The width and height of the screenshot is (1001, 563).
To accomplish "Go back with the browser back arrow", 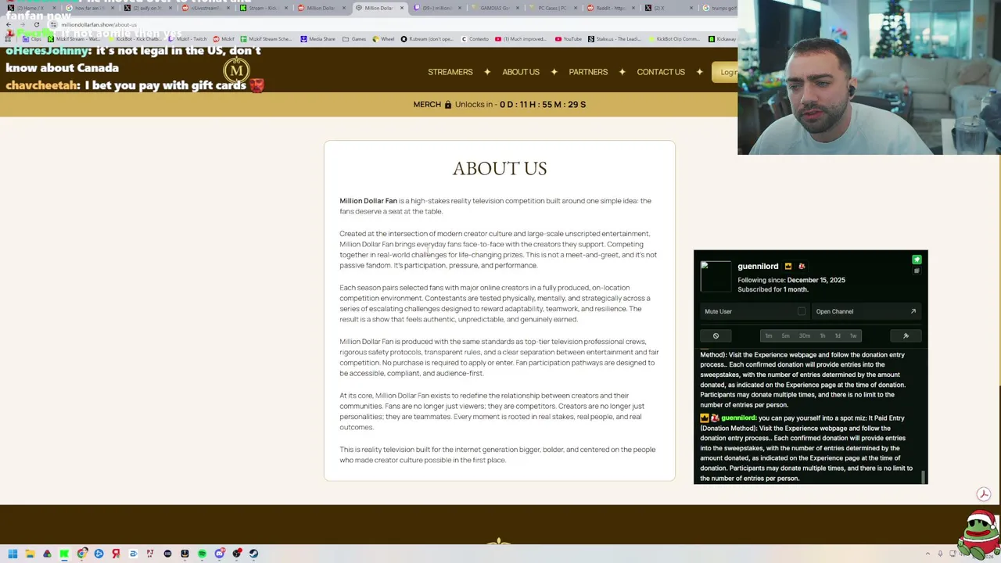I will (x=9, y=24).
